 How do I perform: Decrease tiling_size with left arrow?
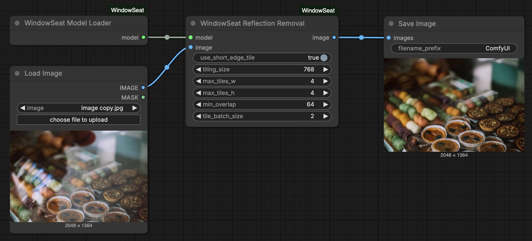coord(199,70)
